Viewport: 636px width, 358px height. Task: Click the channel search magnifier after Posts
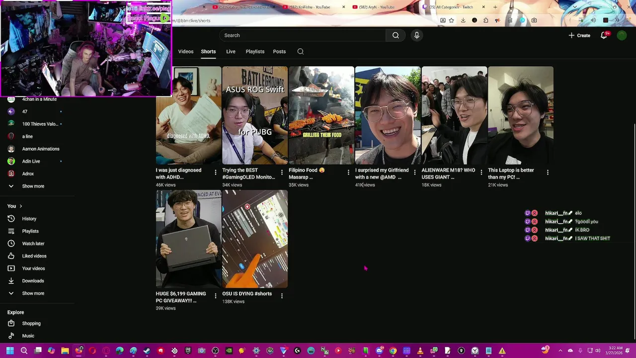point(301,51)
